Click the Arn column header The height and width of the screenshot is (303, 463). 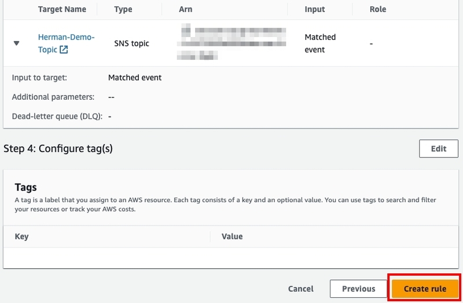coord(185,9)
